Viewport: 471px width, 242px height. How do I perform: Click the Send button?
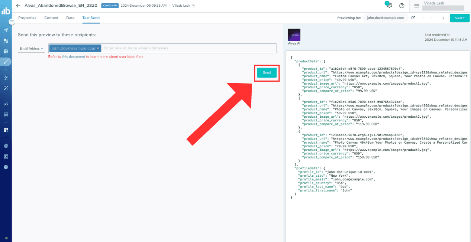(x=267, y=73)
